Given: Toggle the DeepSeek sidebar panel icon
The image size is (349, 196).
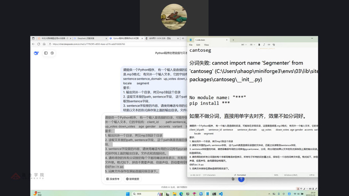Looking at the screenshot, I should (x=46, y=53).
